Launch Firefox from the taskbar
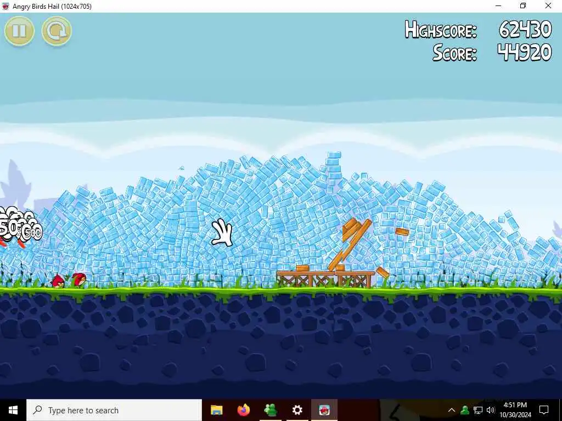 click(x=244, y=410)
